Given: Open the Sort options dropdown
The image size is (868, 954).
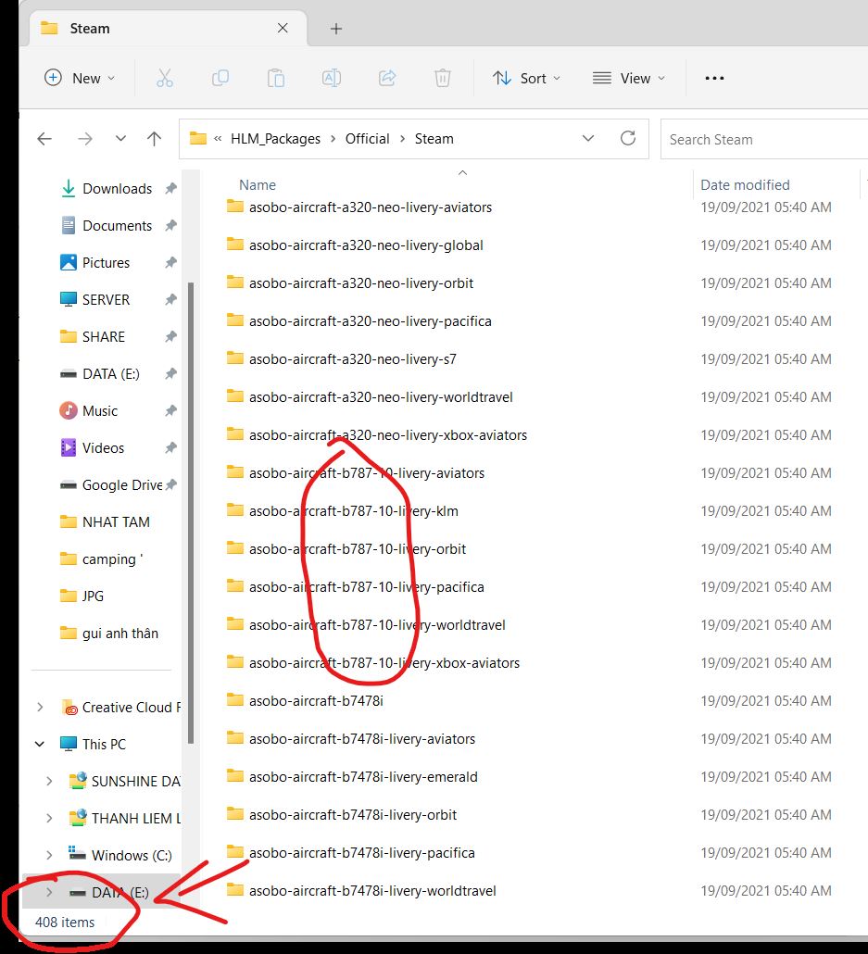Looking at the screenshot, I should tap(526, 79).
